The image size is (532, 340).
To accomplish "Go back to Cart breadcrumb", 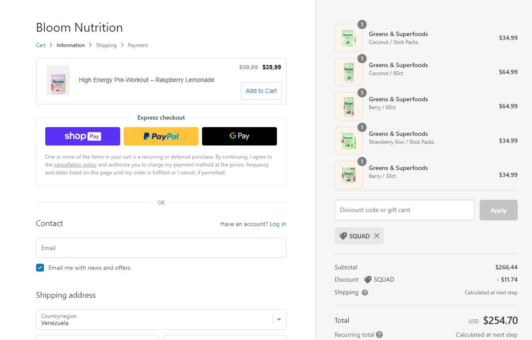I will (x=40, y=45).
